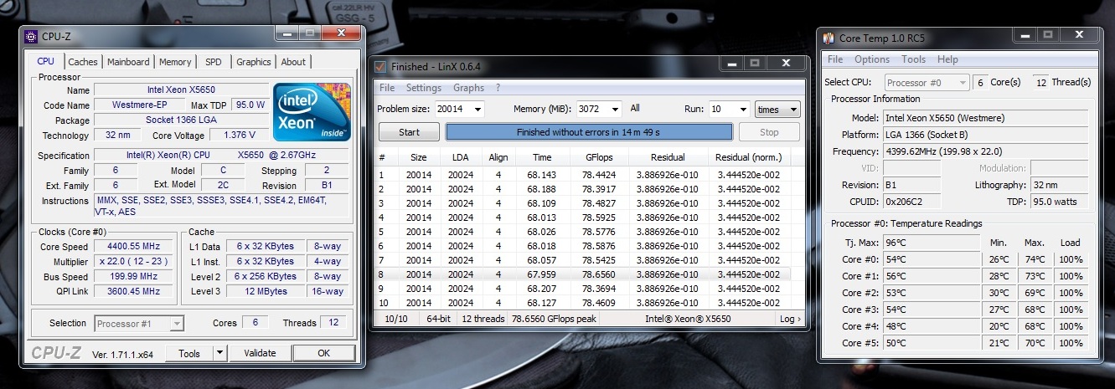Screen dimensions: 1115x389
Task: Click the Core Temp Frequency value field
Action: 985,151
